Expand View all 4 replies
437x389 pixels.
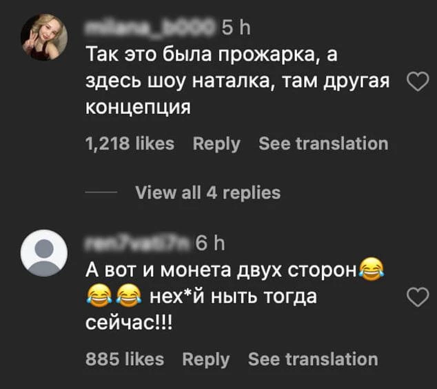207,192
